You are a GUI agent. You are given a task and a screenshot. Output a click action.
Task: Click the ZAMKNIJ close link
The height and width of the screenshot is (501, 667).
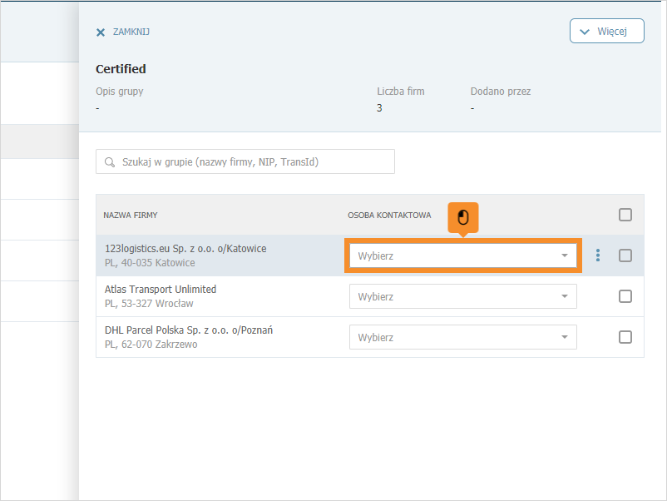coord(131,32)
